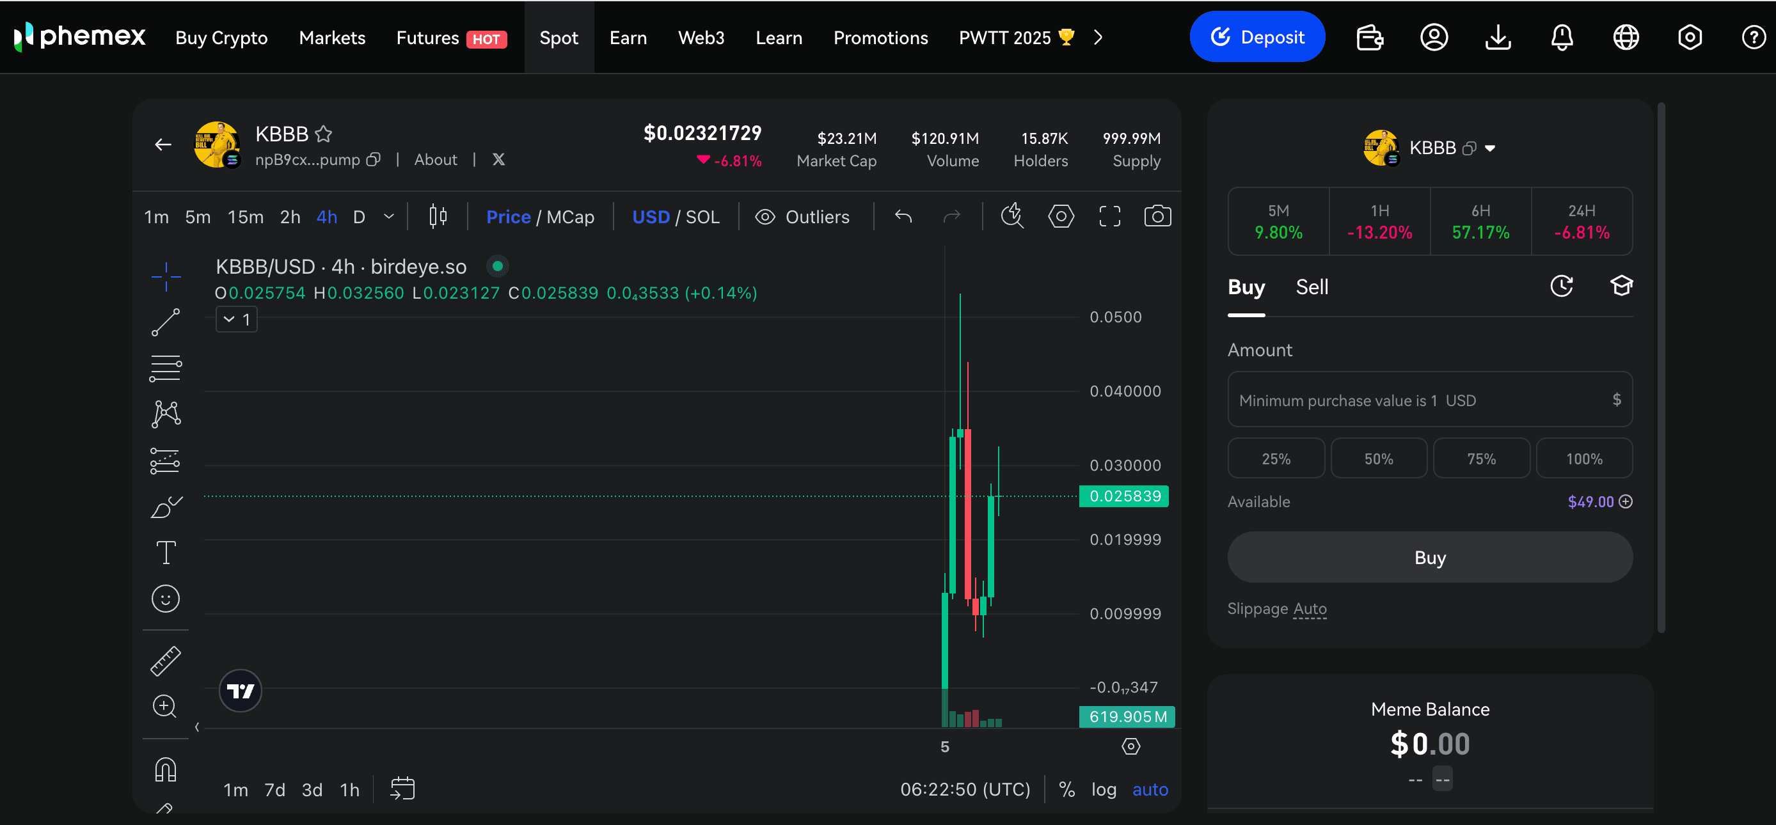Select the zoom in tool
This screenshot has width=1776, height=825.
(165, 707)
